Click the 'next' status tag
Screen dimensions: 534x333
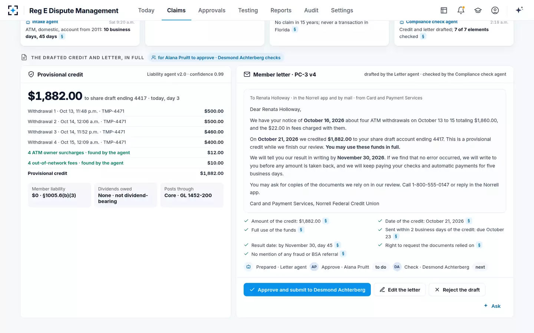[x=480, y=267]
